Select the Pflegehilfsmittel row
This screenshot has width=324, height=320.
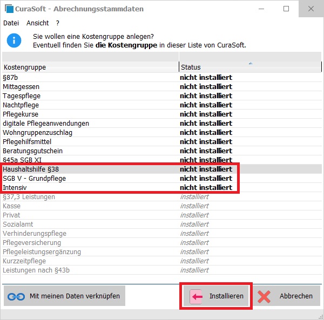(162, 141)
